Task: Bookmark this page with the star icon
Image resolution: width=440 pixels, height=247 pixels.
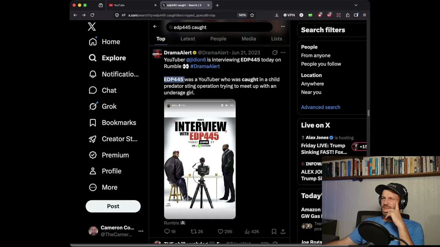Action: (252, 15)
